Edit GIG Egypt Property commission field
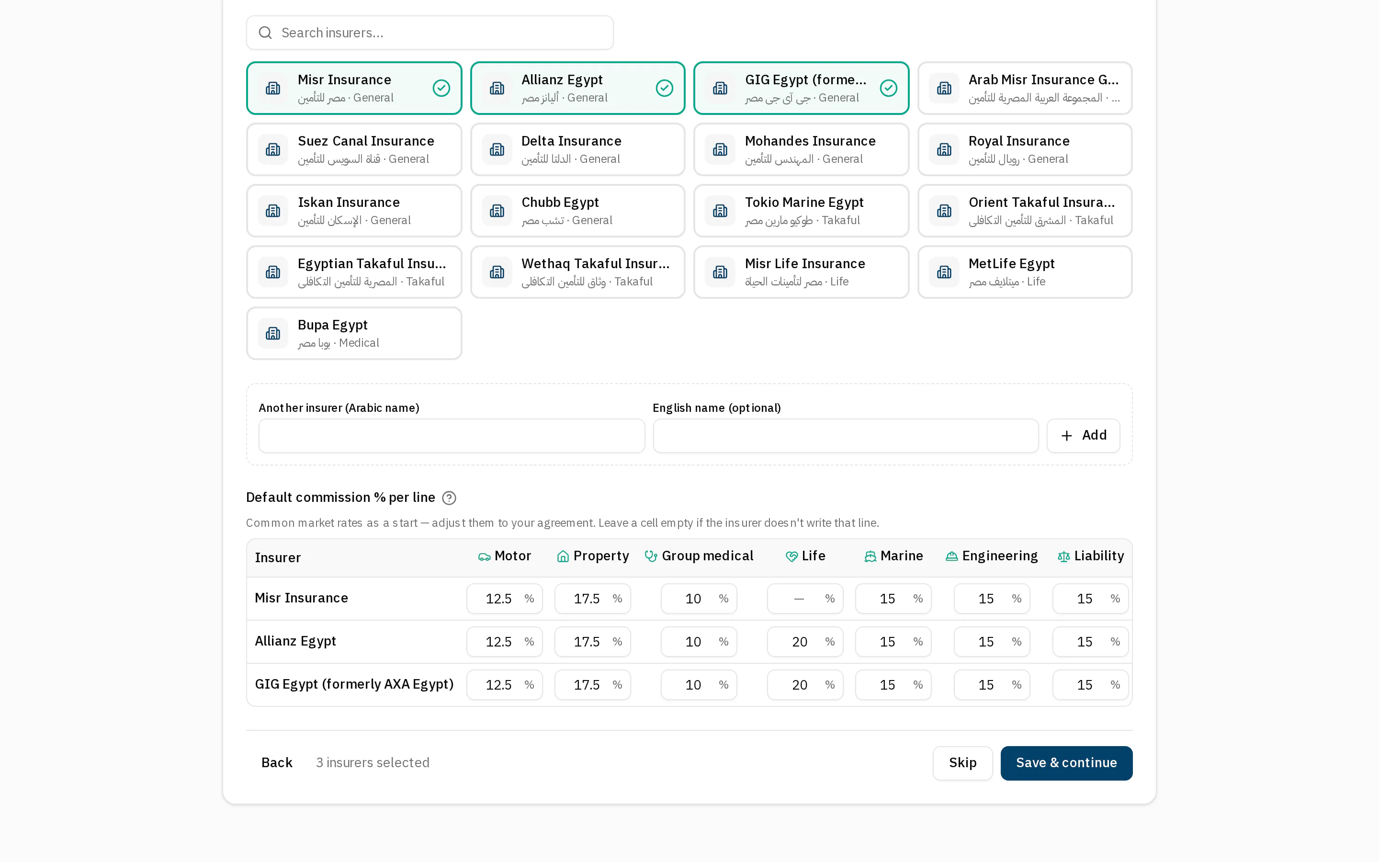The height and width of the screenshot is (862, 1379). point(593,685)
